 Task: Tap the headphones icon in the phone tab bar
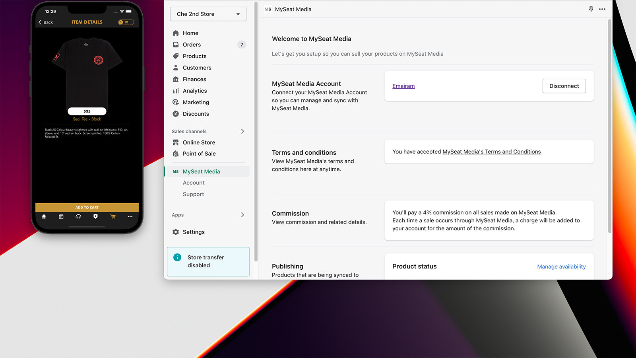click(78, 216)
